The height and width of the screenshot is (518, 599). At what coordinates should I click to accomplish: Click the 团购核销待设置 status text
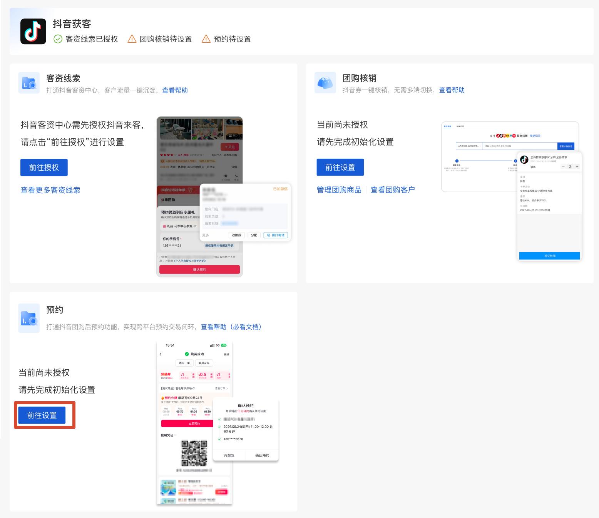[x=166, y=39]
